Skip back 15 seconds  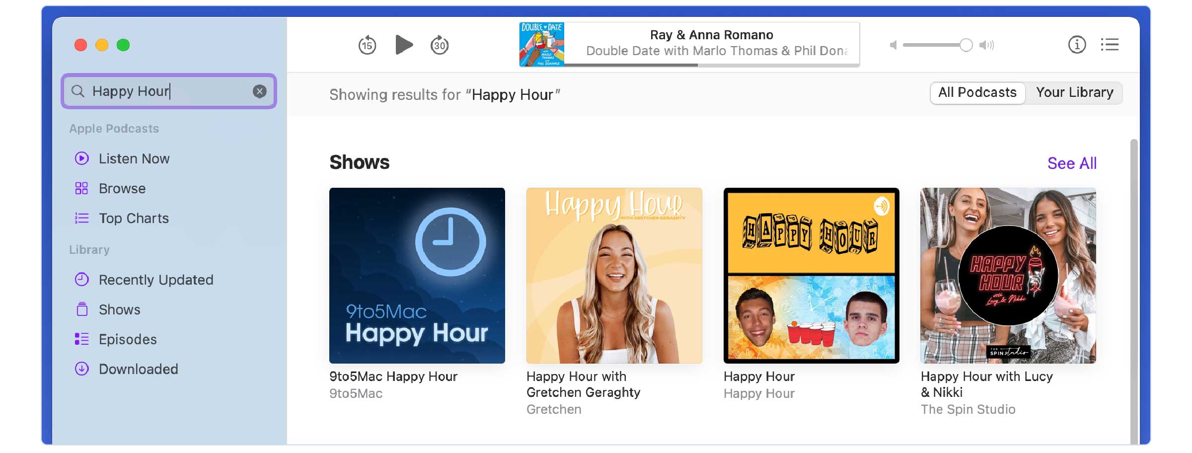(x=367, y=45)
